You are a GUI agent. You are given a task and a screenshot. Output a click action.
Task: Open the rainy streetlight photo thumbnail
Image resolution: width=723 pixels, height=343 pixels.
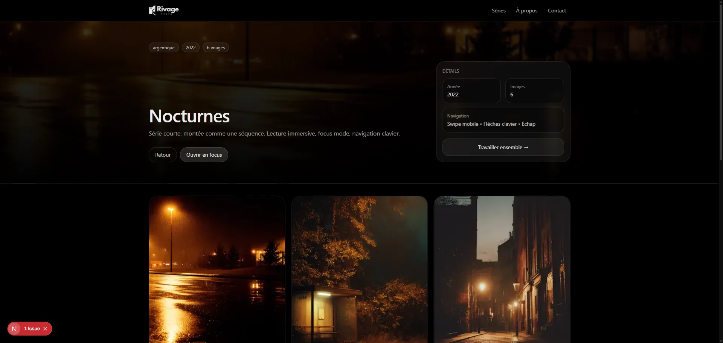point(217,269)
